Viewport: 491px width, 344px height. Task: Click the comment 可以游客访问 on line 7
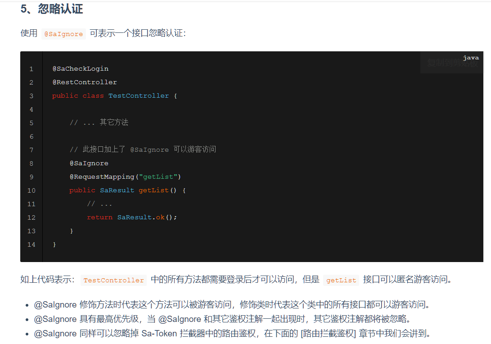pos(195,149)
